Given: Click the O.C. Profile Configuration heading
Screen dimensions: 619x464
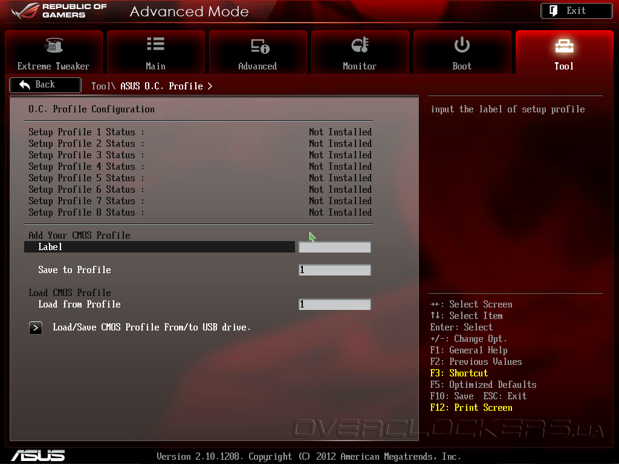Looking at the screenshot, I should pos(92,109).
